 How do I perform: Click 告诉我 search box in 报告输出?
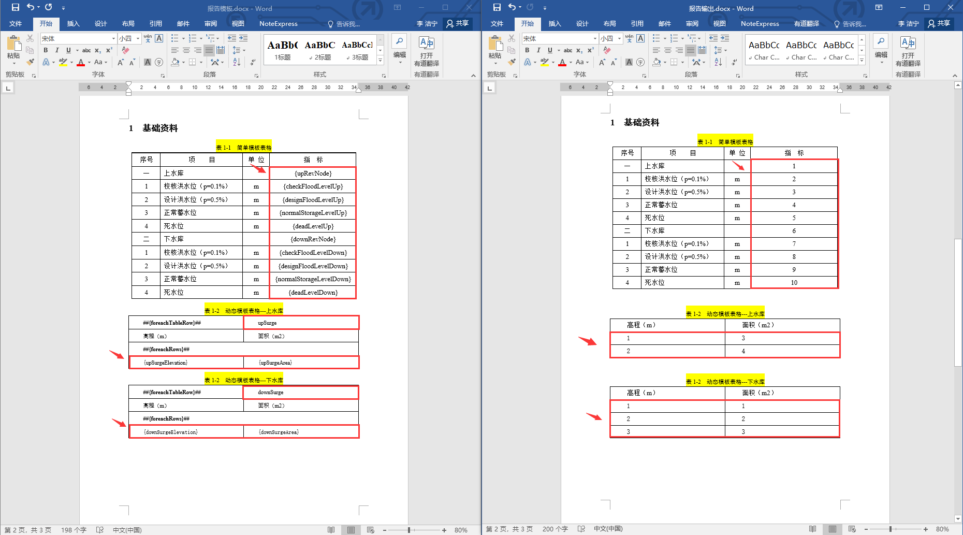click(850, 24)
